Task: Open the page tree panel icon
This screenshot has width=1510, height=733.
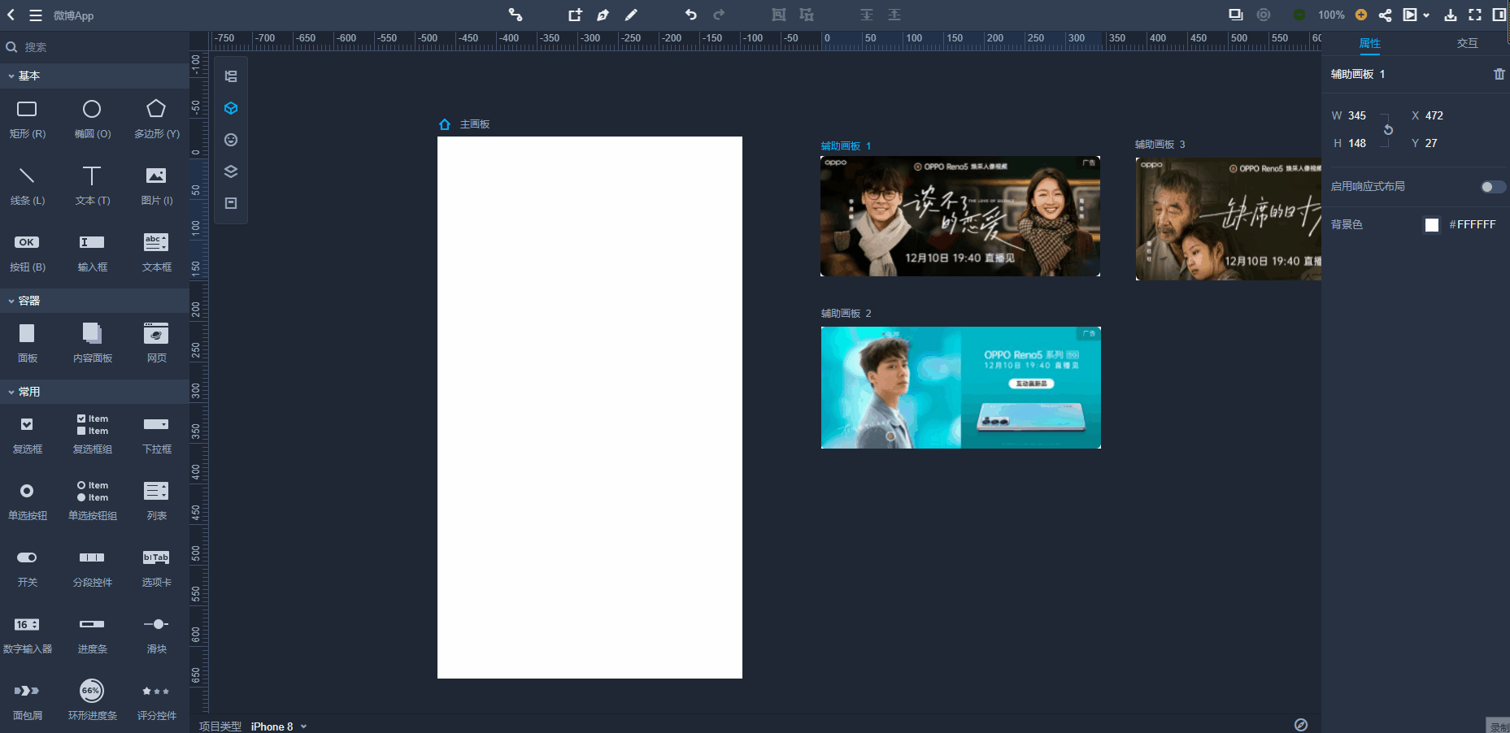Action: [x=231, y=76]
